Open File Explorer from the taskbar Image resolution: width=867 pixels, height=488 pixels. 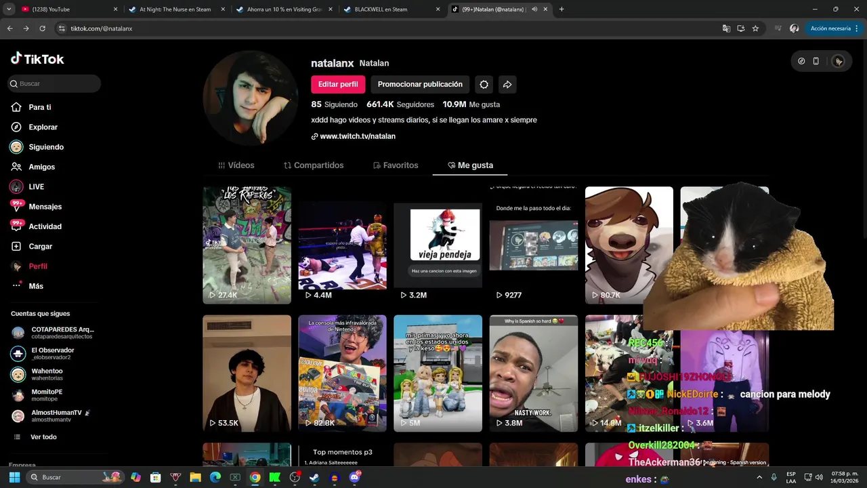pos(195,477)
